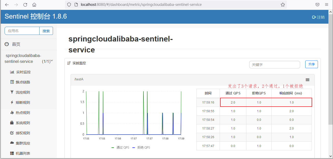Click the 拒绝QPS column header
This screenshot has width=333, height=159.
coord(259,93)
